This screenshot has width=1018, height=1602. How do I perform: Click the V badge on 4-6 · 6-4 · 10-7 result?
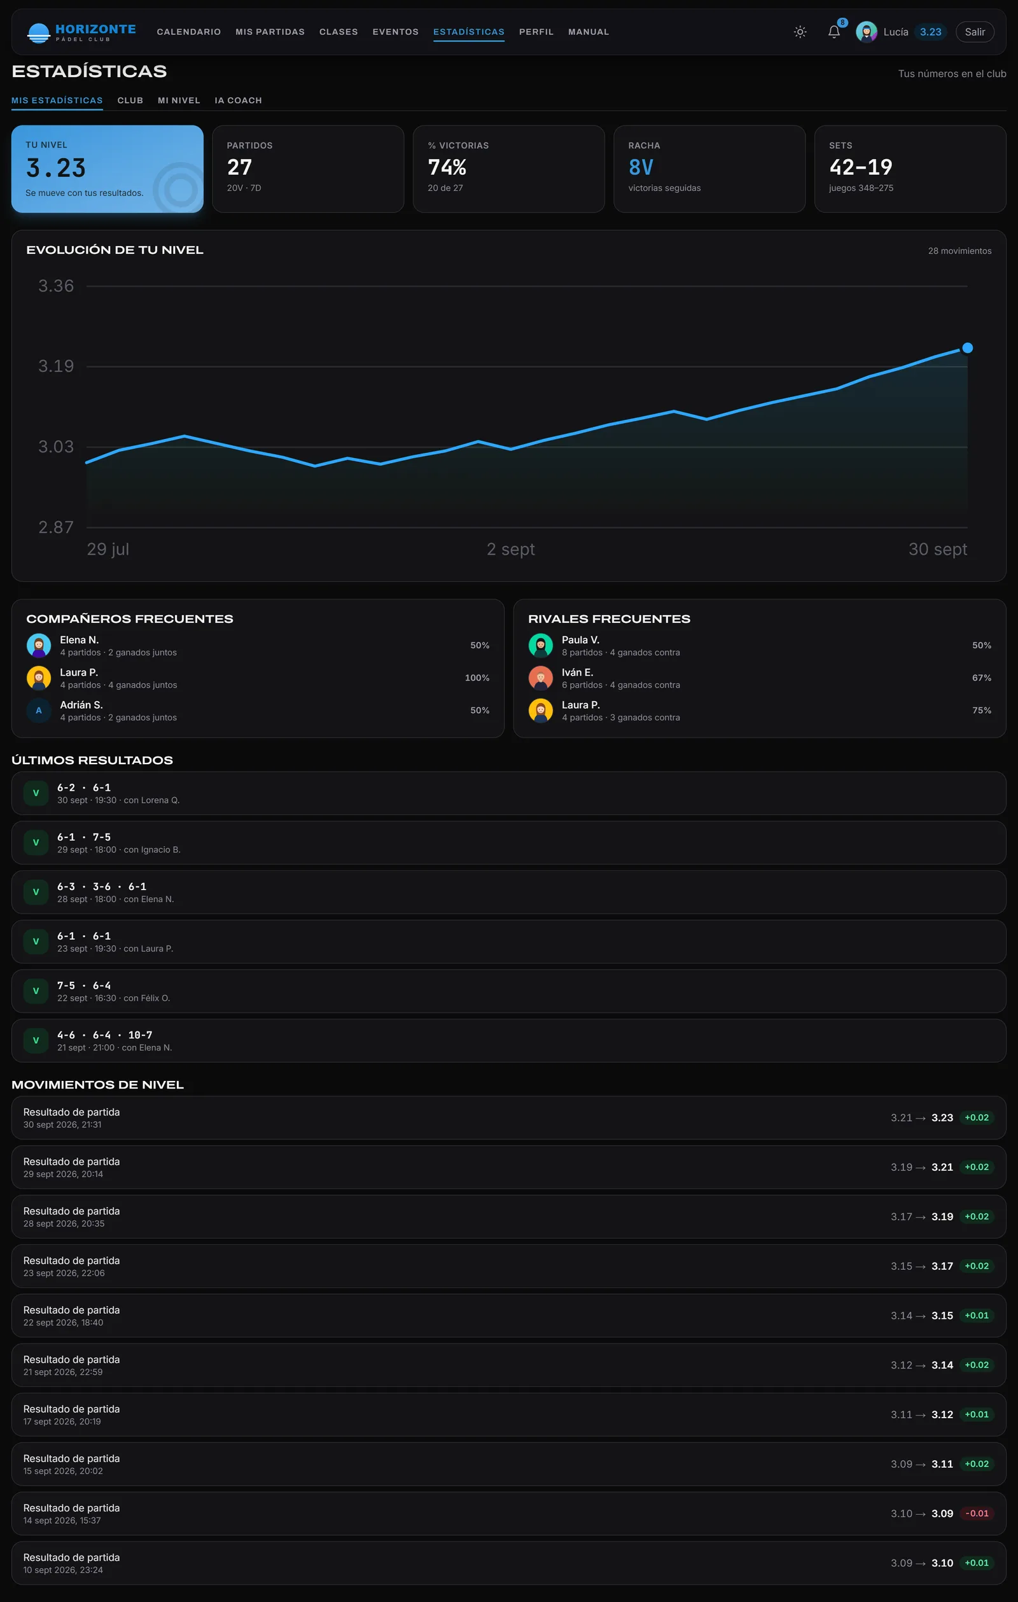(x=36, y=1040)
